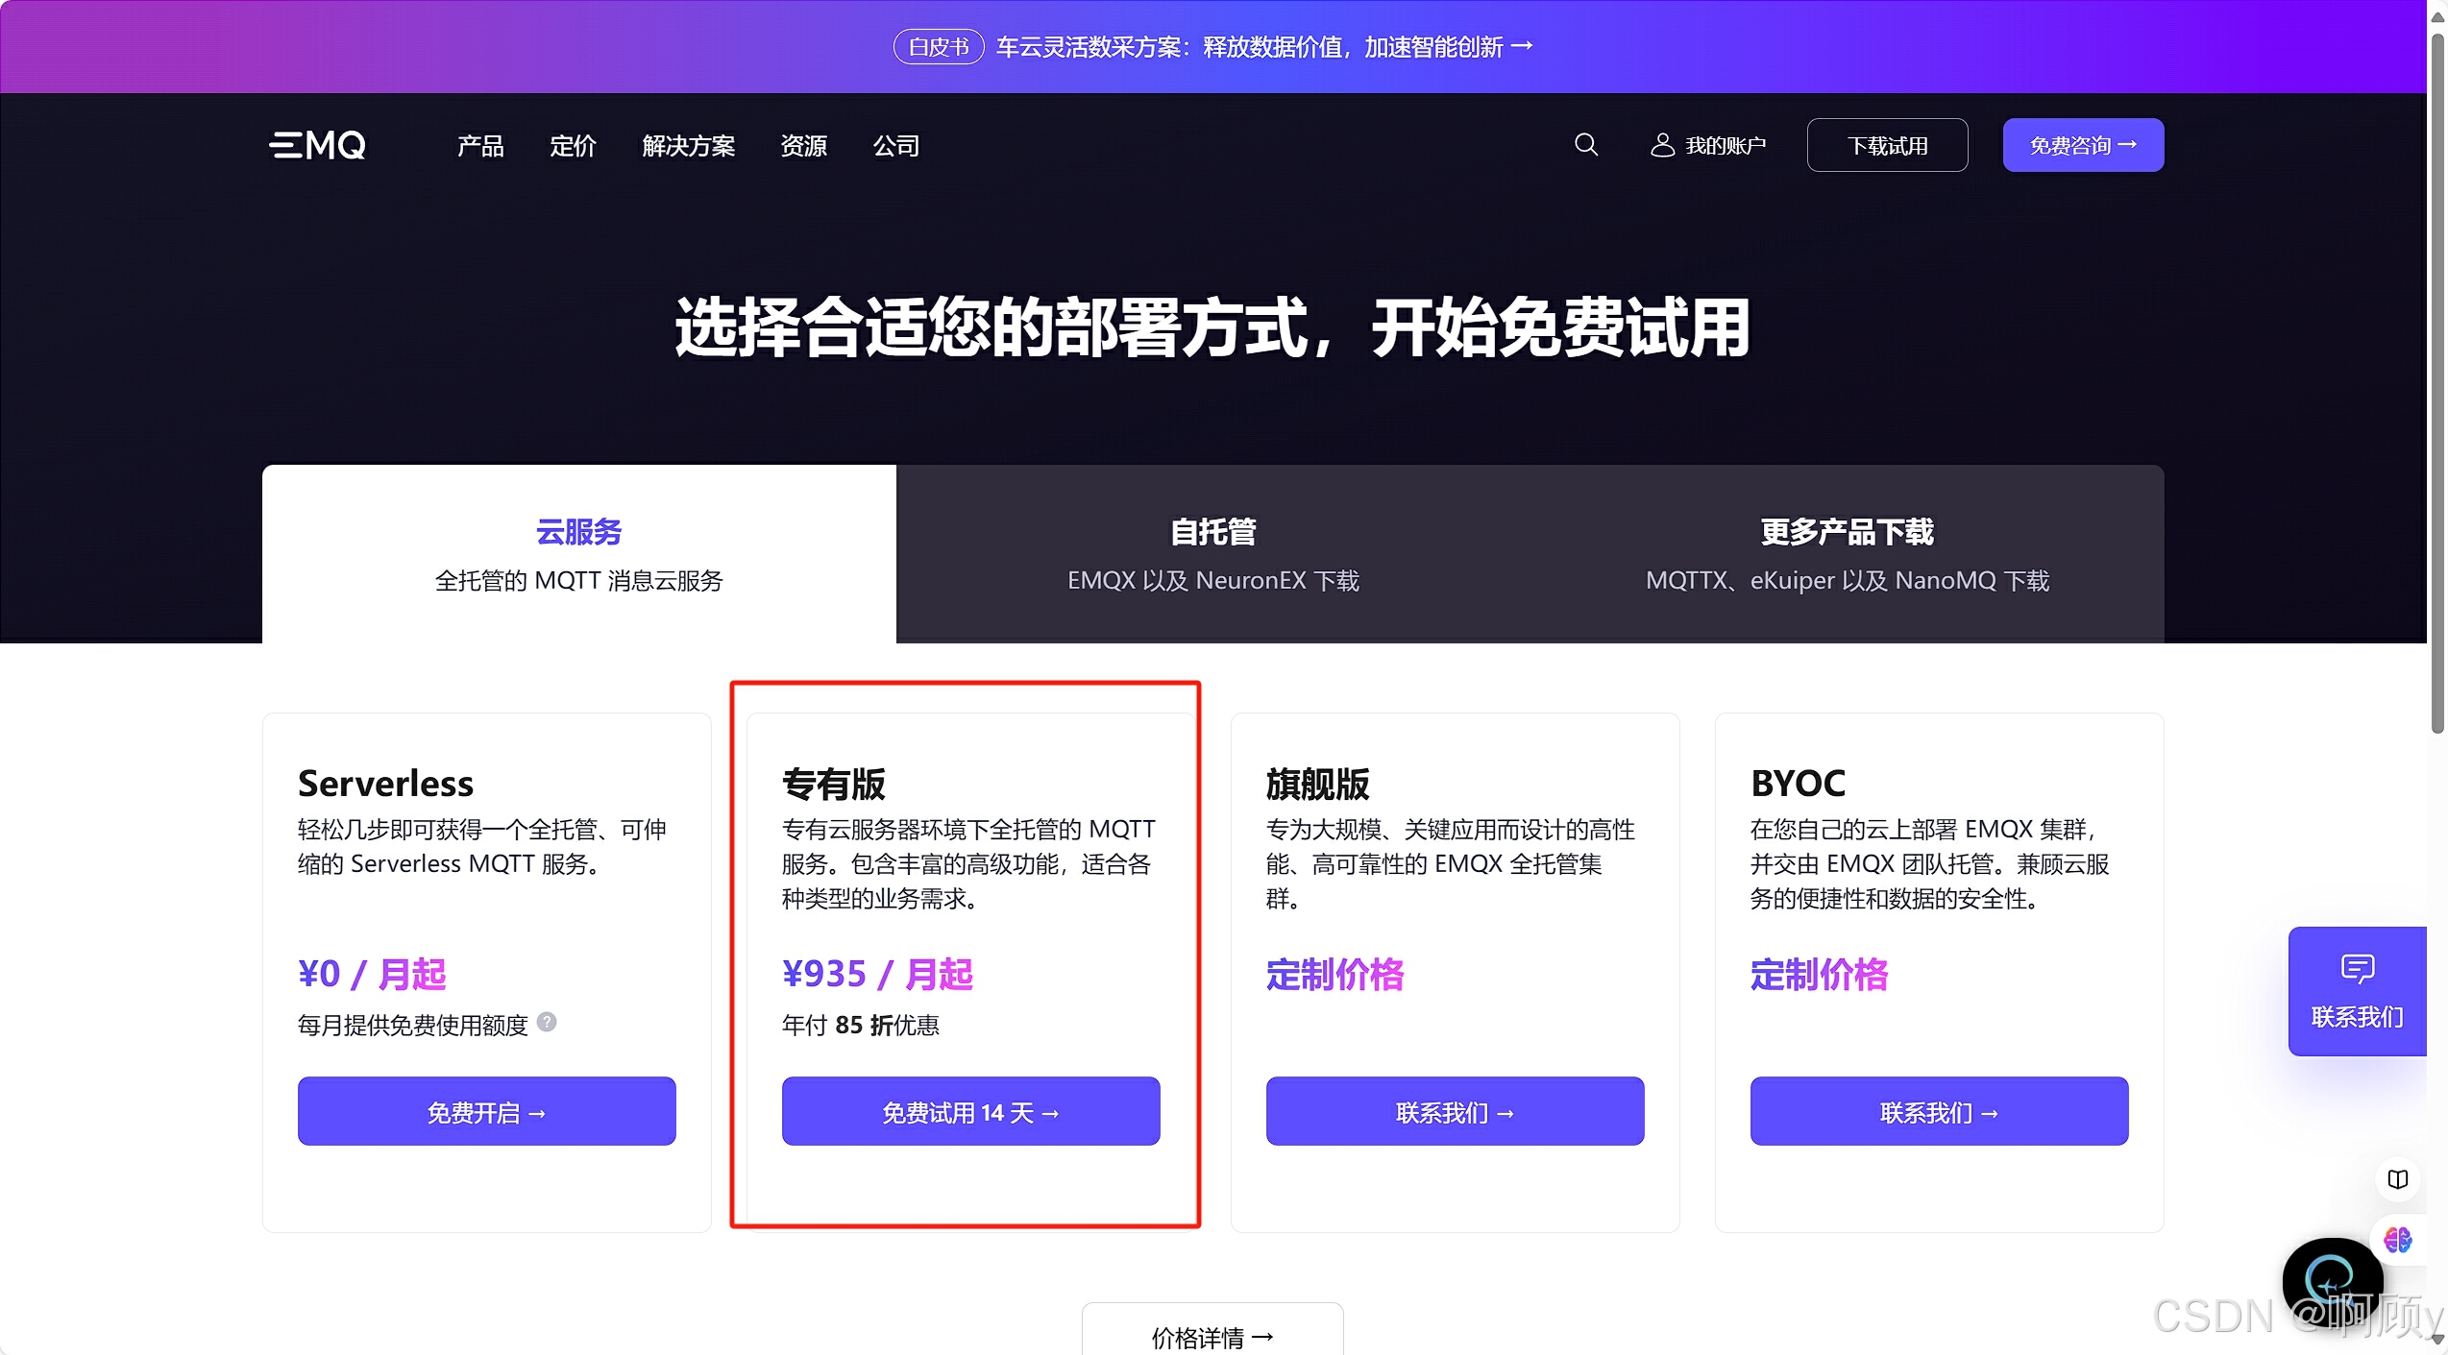
Task: Open the 产品 navigation menu
Action: point(480,146)
